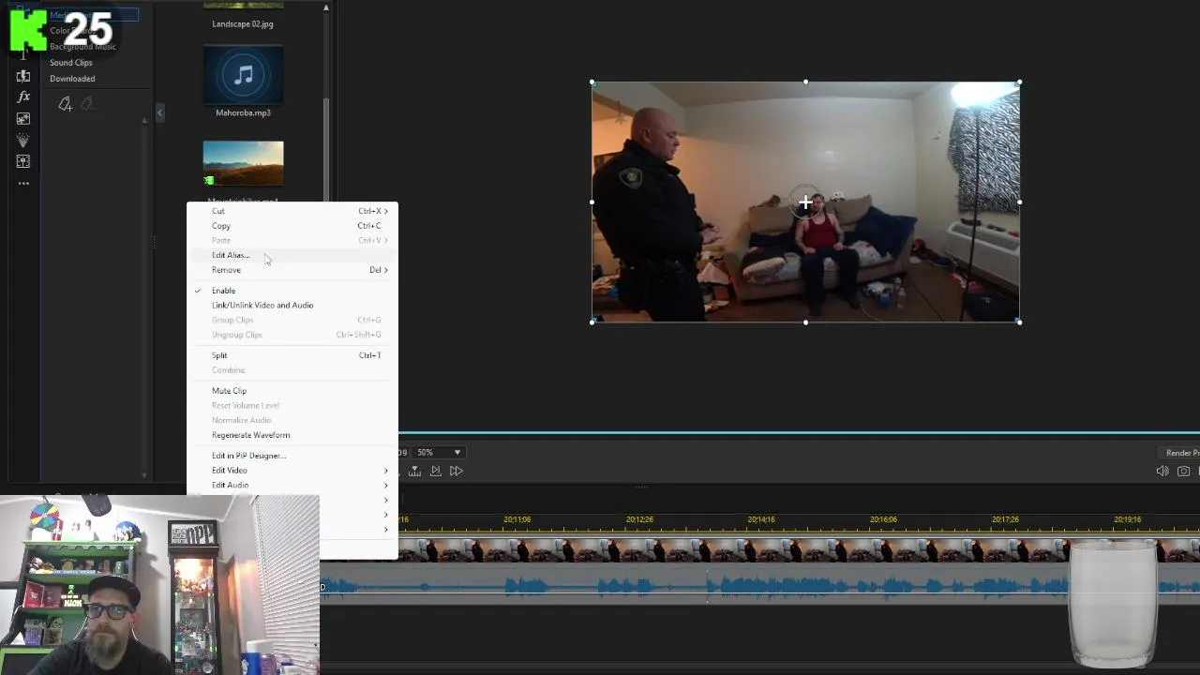The image size is (1200, 675).
Task: Click the media library vertical scrollbar
Action: tap(326, 150)
